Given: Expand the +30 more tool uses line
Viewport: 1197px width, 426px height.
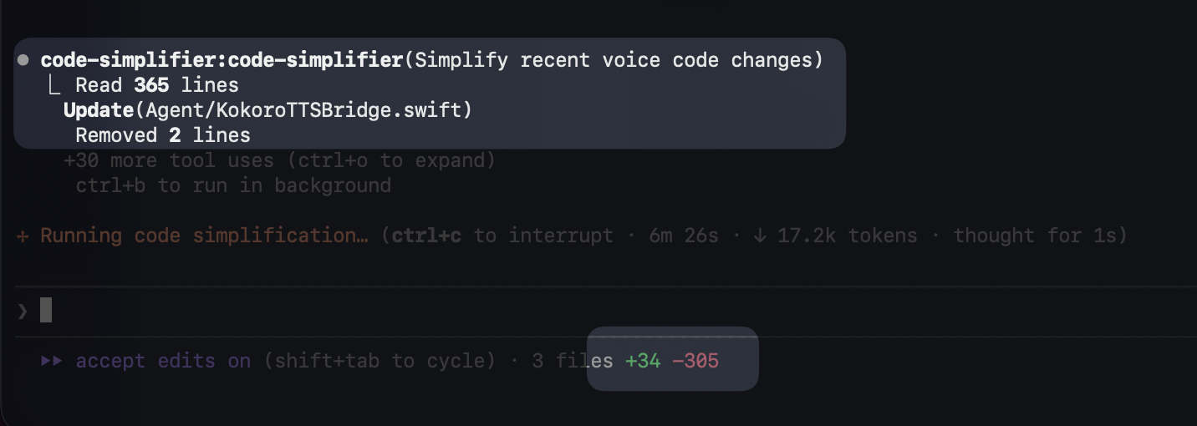Looking at the screenshot, I should (x=167, y=160).
